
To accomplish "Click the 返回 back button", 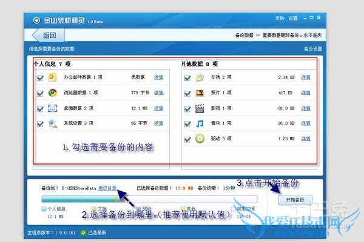I will tap(47, 35).
